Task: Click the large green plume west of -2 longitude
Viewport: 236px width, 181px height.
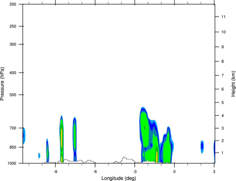Action: coord(144,130)
